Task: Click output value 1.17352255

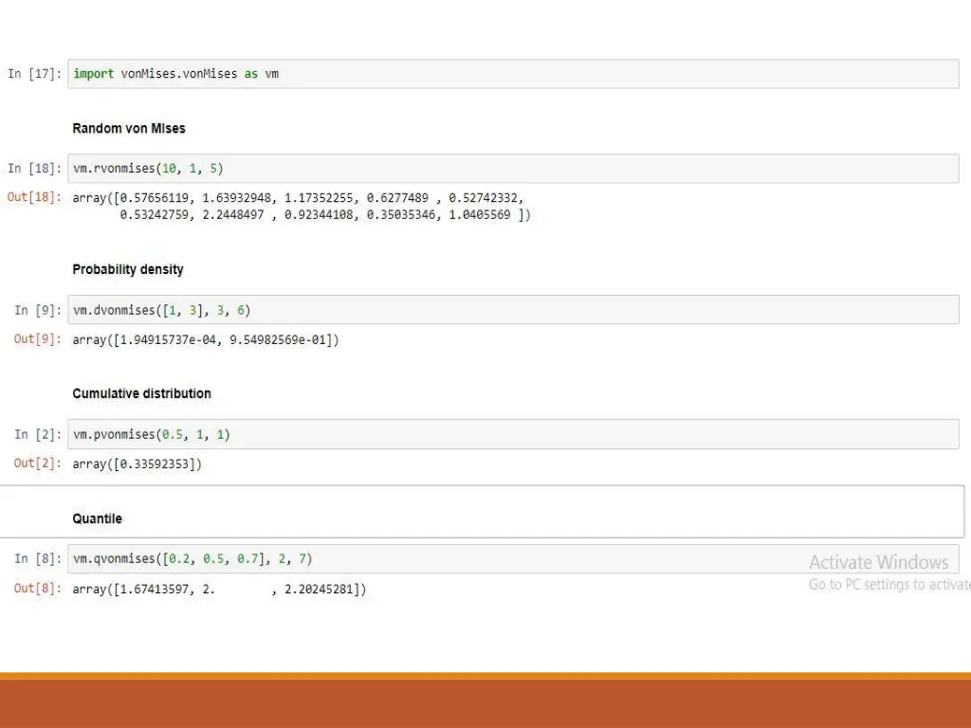Action: [319, 198]
